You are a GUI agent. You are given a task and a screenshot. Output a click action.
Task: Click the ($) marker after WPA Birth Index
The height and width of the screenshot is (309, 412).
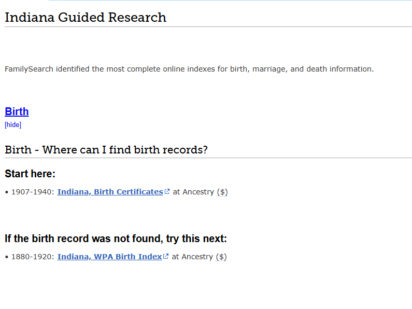coord(221,257)
